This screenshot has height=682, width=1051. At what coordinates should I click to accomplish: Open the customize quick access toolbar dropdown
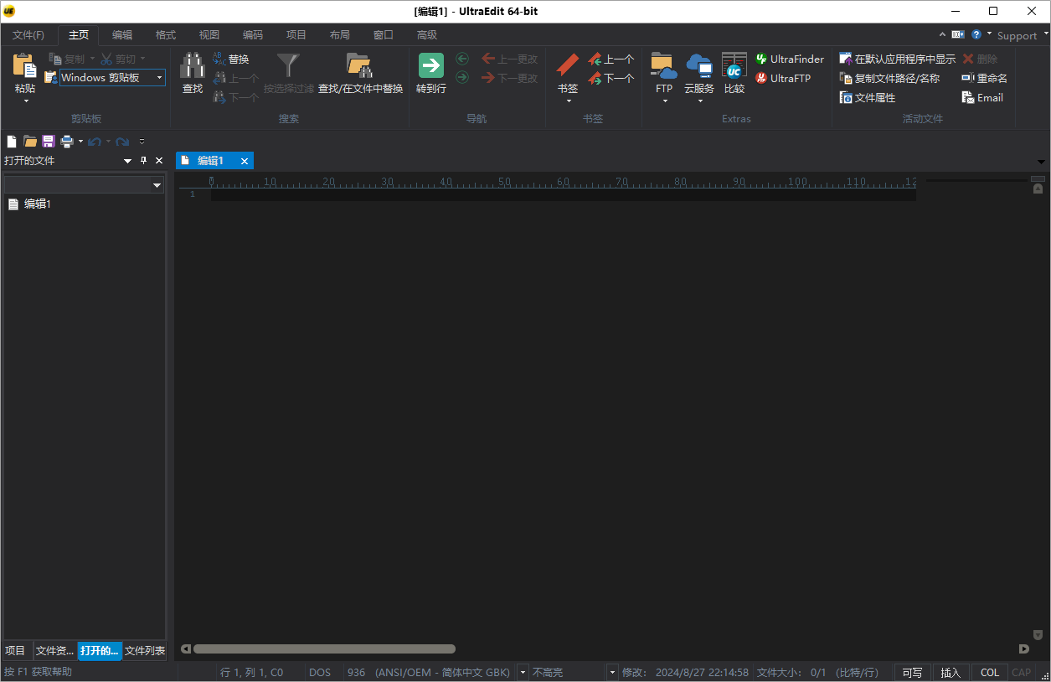click(x=142, y=142)
